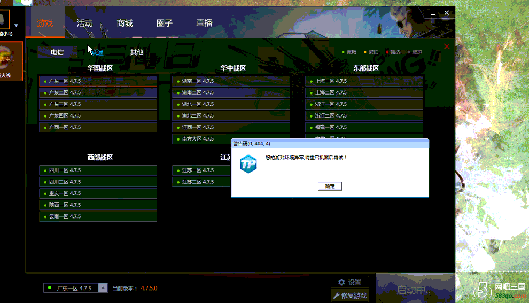Choose server 浙江一区 4.7.5

tap(364, 104)
